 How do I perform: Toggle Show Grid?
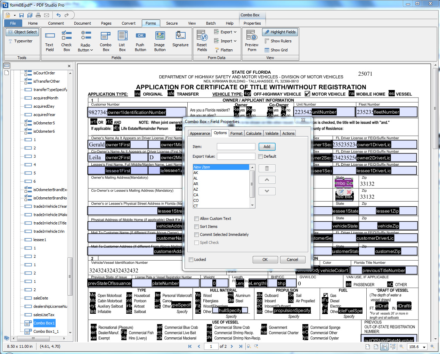pyautogui.click(x=276, y=50)
